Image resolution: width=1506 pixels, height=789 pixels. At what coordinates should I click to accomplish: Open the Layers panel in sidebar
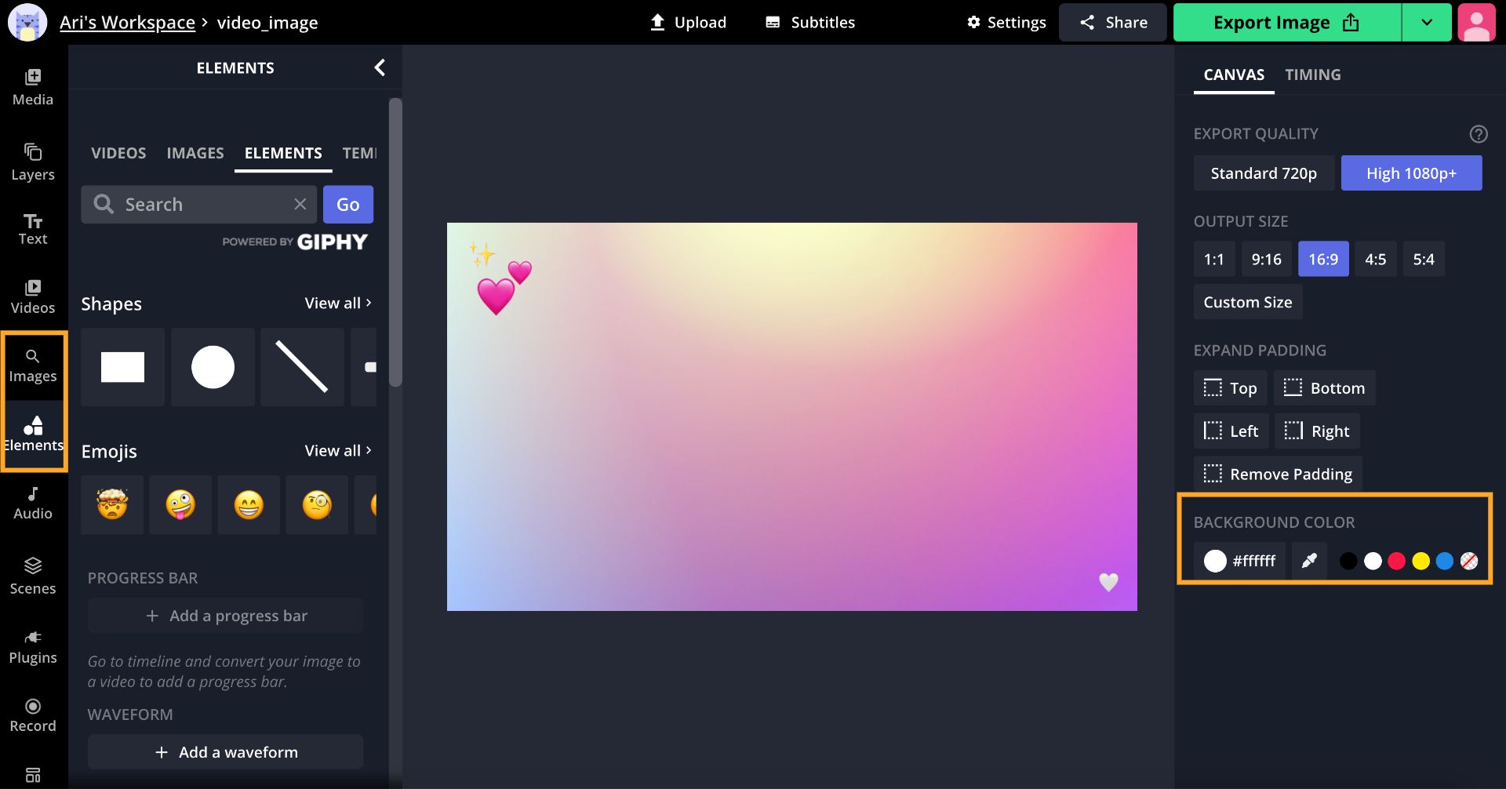33,162
